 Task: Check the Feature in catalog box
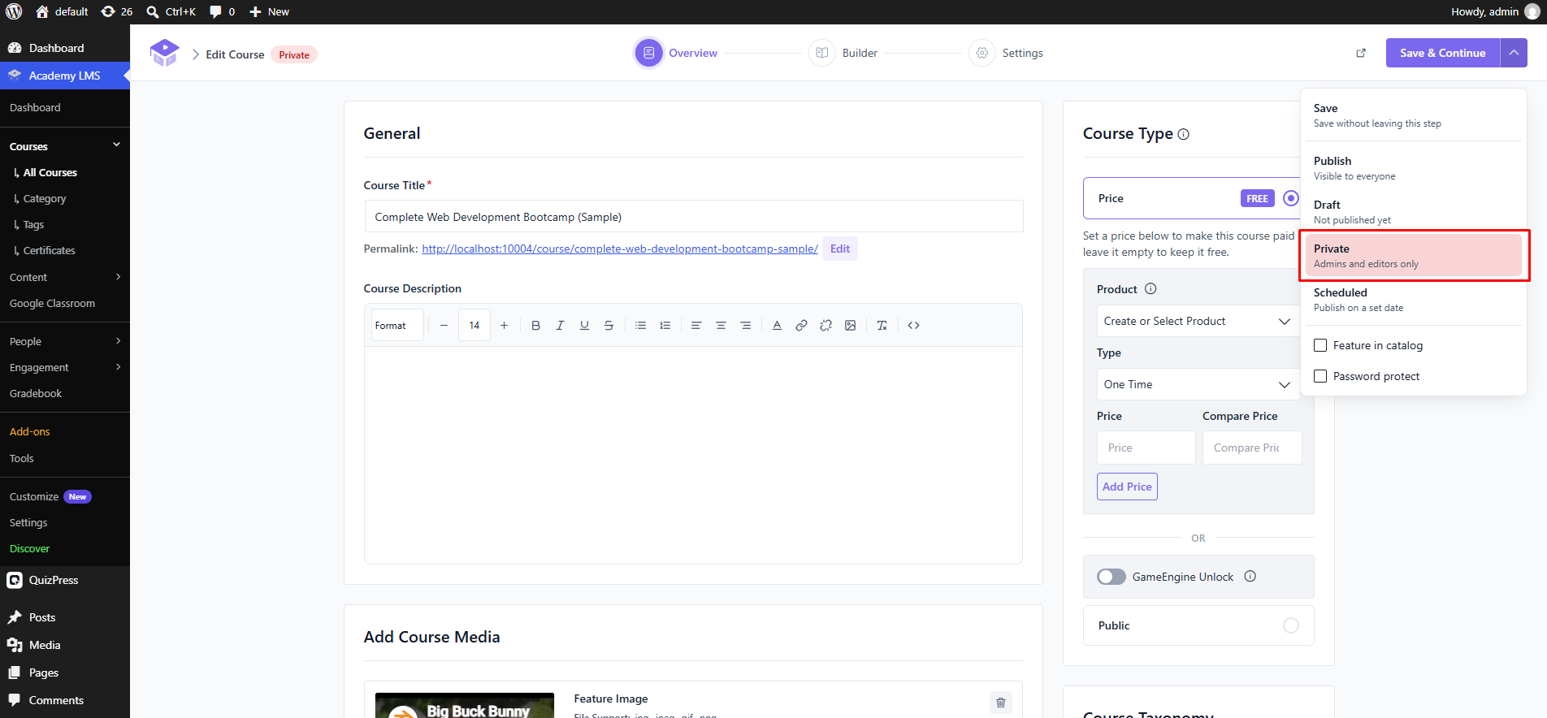1320,345
